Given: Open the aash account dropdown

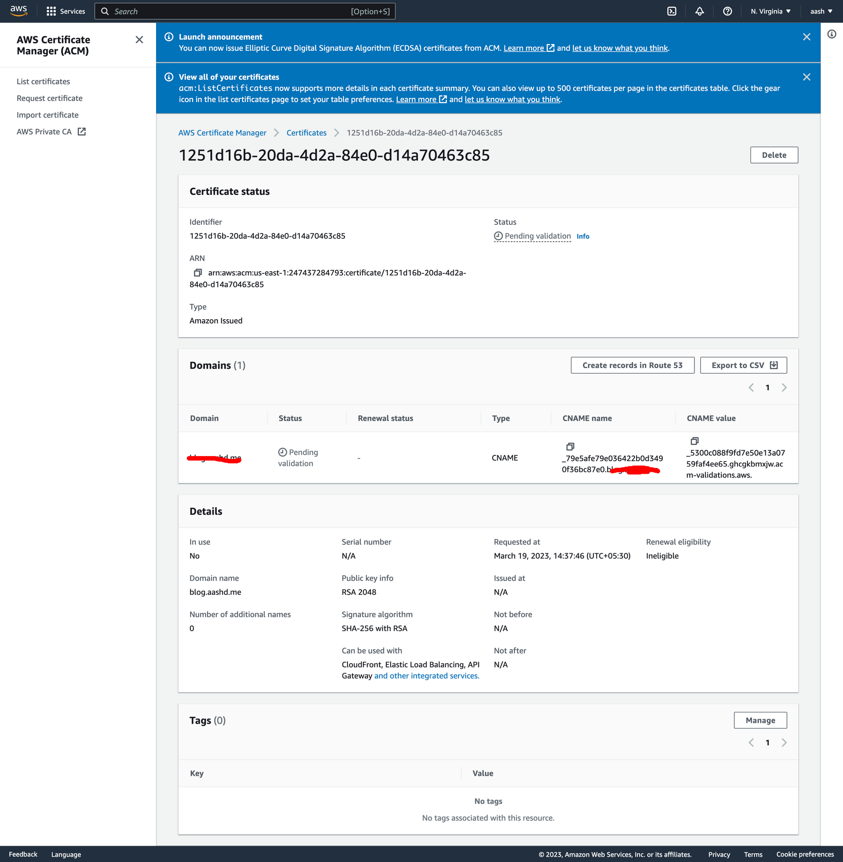Looking at the screenshot, I should pos(821,11).
